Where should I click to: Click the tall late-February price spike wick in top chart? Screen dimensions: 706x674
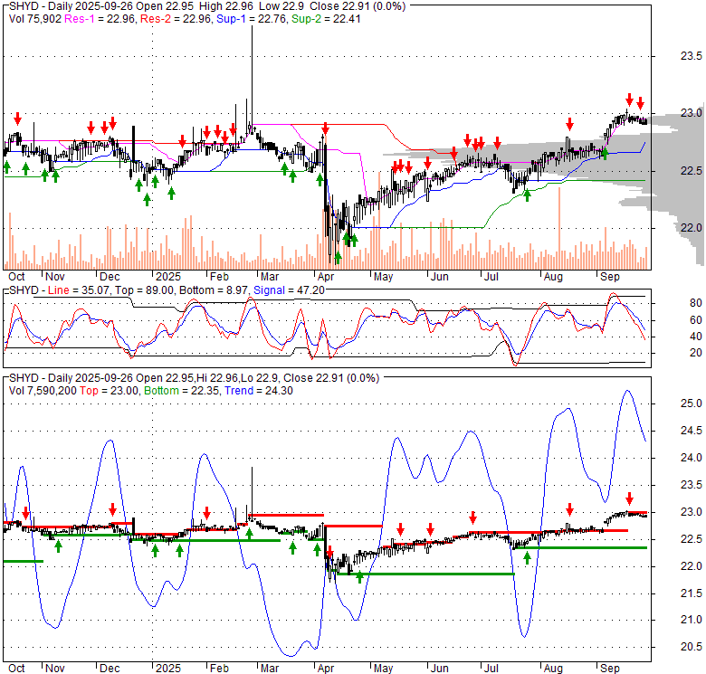(x=252, y=74)
